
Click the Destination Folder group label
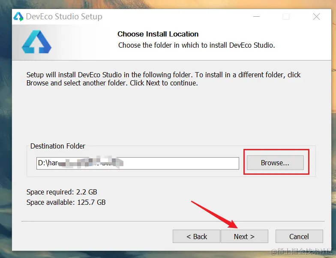[x=58, y=146]
